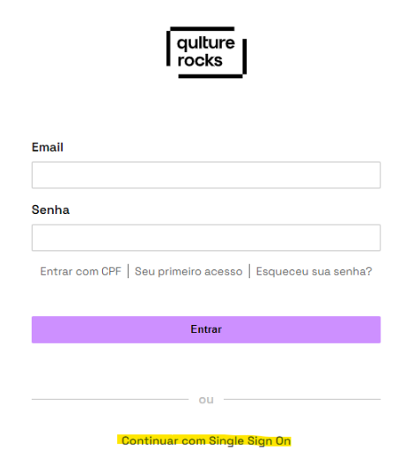
Task: Select the Entrar com CPF link
Action: [x=80, y=271]
